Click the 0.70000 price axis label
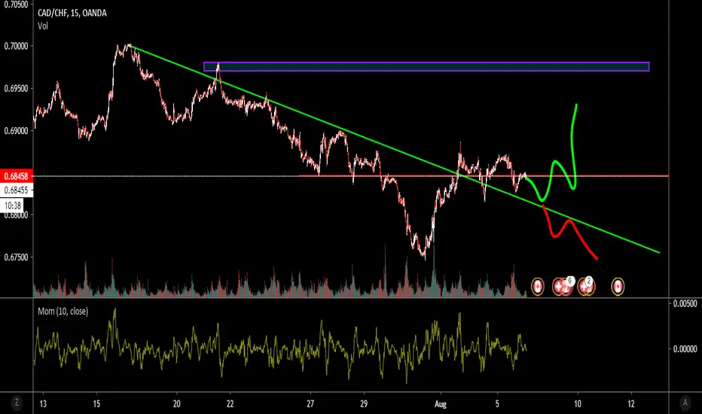The height and width of the screenshot is (414, 702). (16, 46)
